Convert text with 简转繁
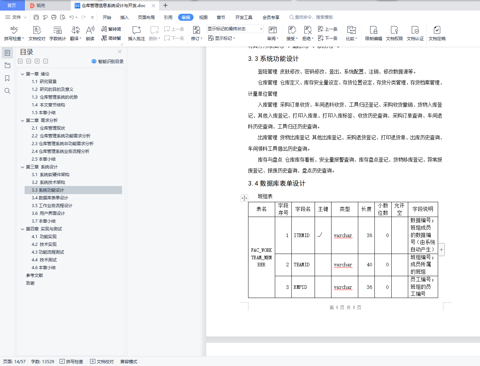The image size is (480, 366). tap(111, 38)
